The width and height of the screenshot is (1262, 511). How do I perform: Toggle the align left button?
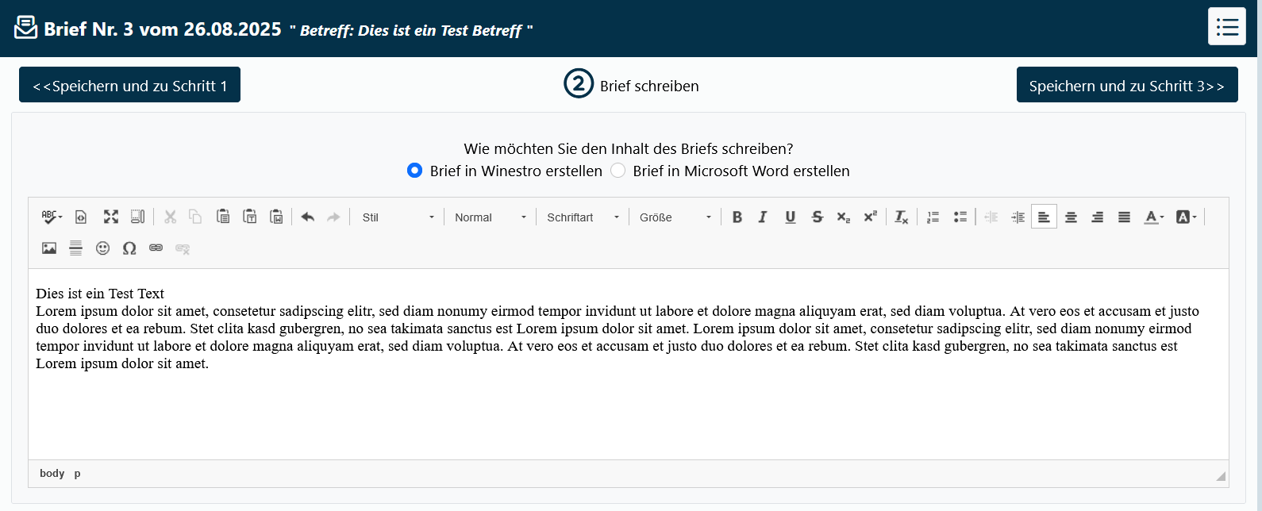(1044, 217)
